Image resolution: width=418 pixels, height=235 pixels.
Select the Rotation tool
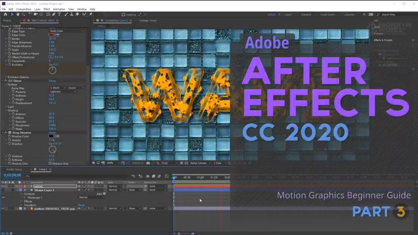[30, 14]
